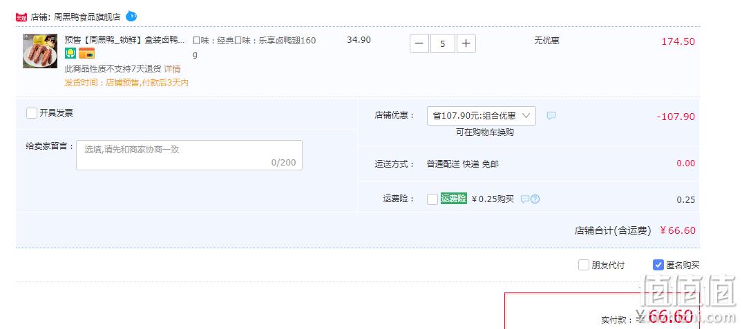This screenshot has height=329, width=742.
Task: Open Wangwang chat icon next to store name
Action: (131, 17)
